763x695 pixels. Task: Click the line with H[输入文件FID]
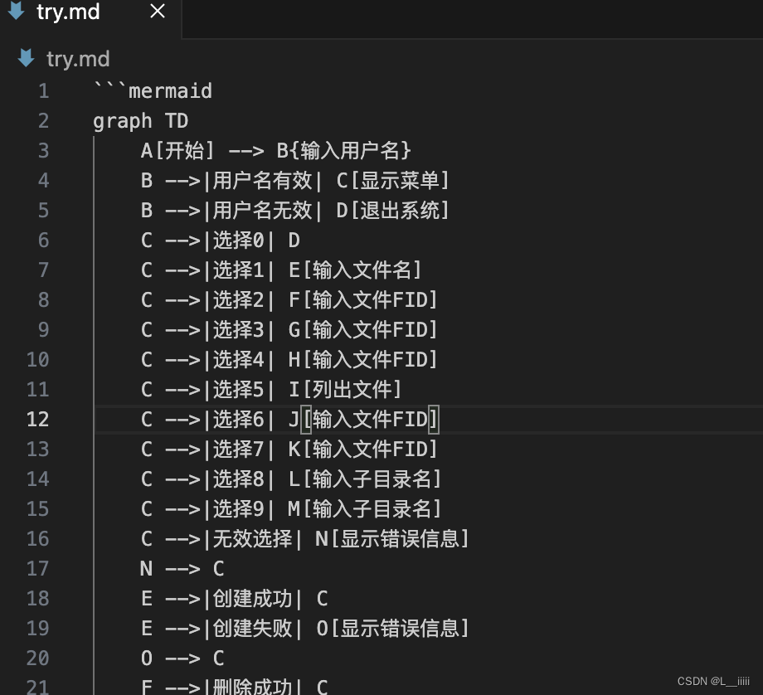tap(289, 360)
